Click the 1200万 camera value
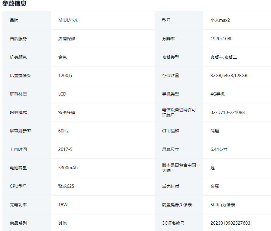 (x=65, y=76)
